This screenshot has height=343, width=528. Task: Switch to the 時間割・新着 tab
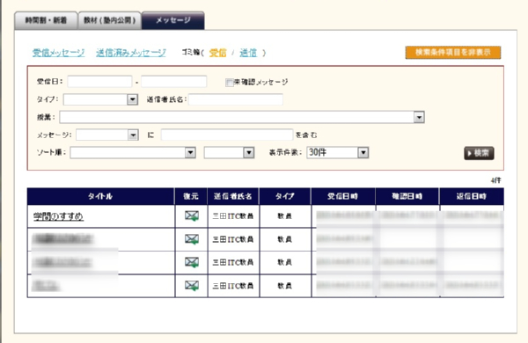(x=46, y=20)
